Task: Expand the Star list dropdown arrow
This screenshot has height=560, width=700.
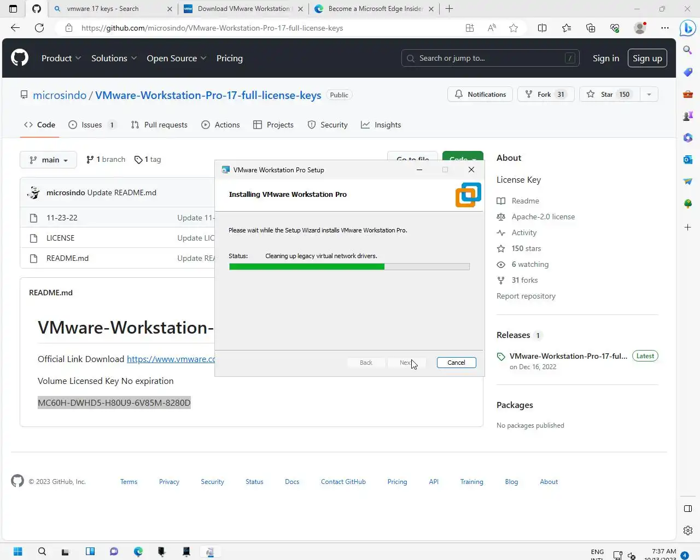Action: (649, 94)
